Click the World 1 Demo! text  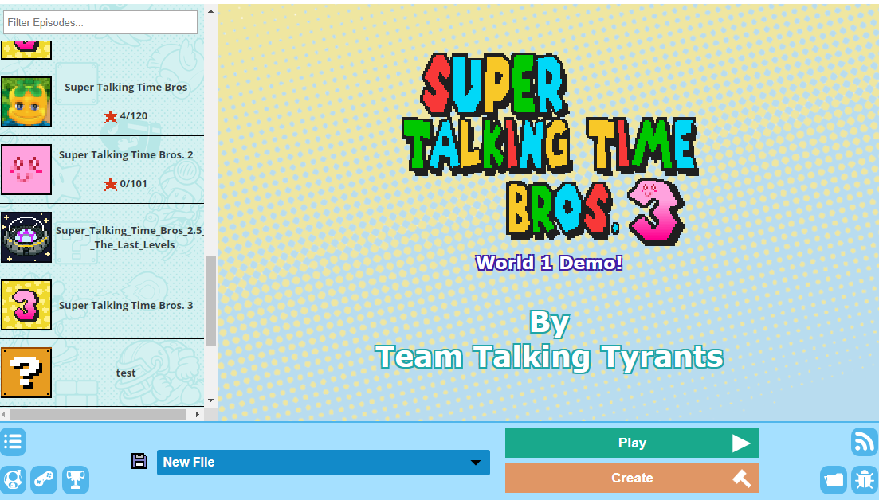549,263
